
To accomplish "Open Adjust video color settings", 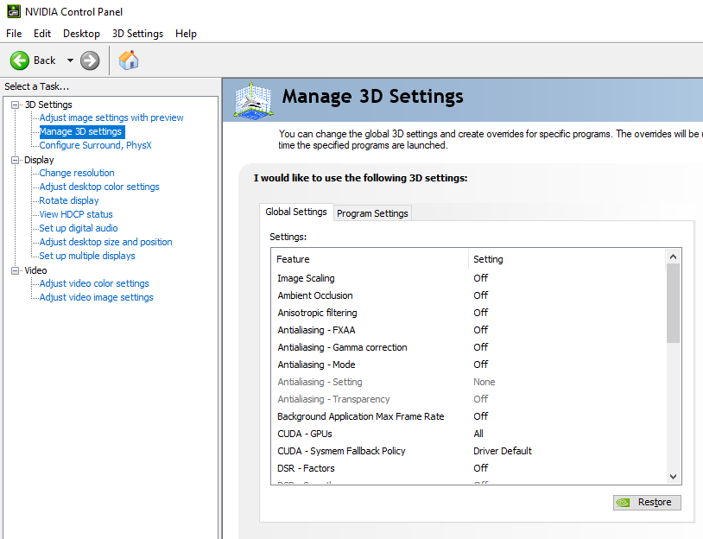I will click(x=93, y=283).
